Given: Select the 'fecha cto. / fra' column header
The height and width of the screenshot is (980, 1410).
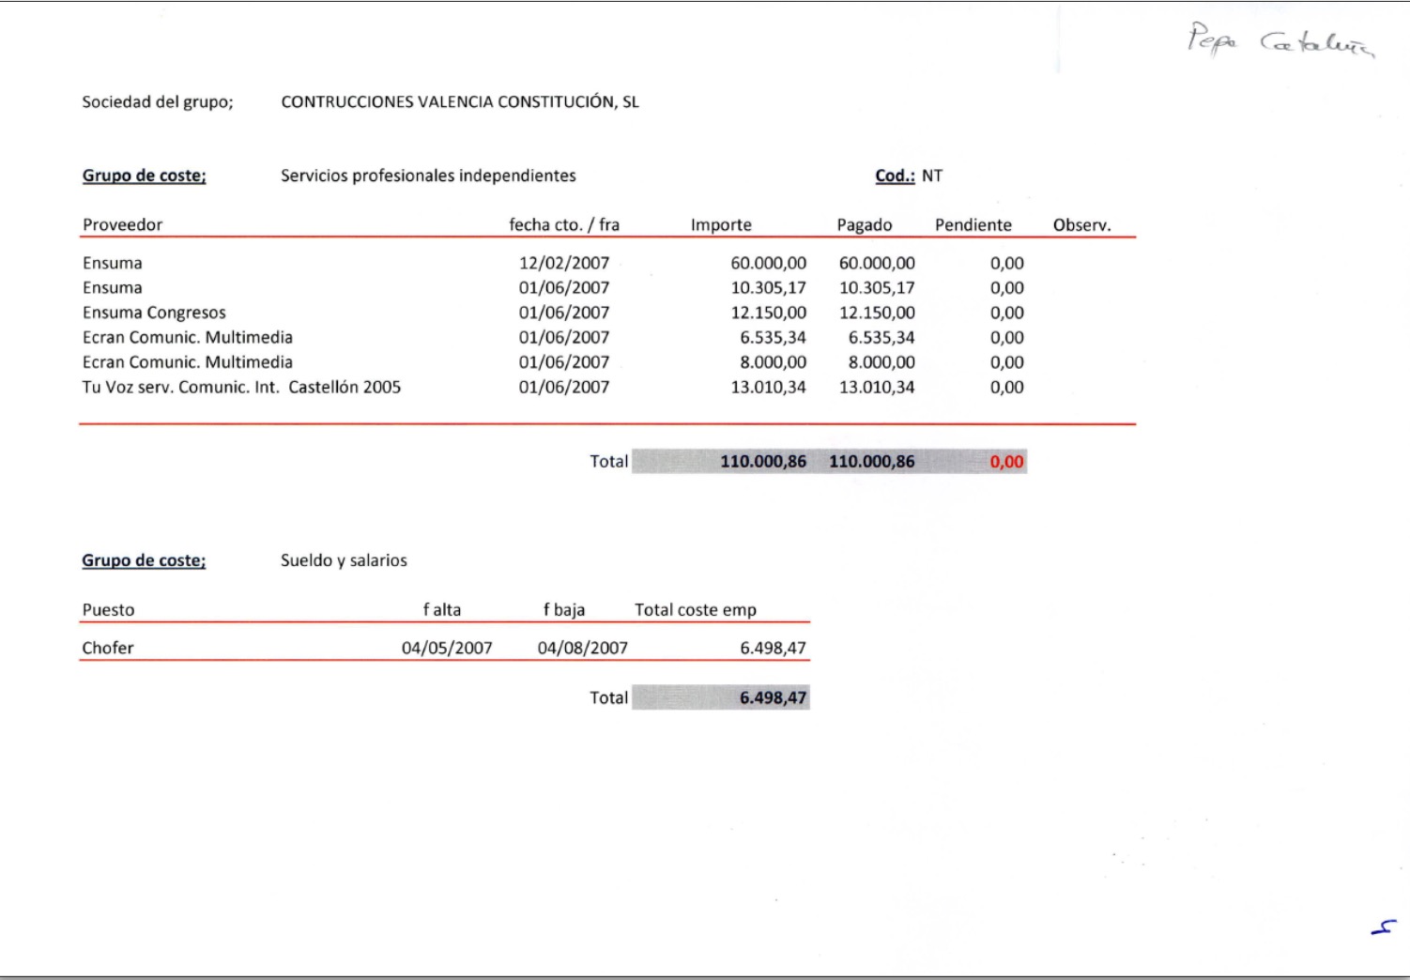Looking at the screenshot, I should pos(563,224).
